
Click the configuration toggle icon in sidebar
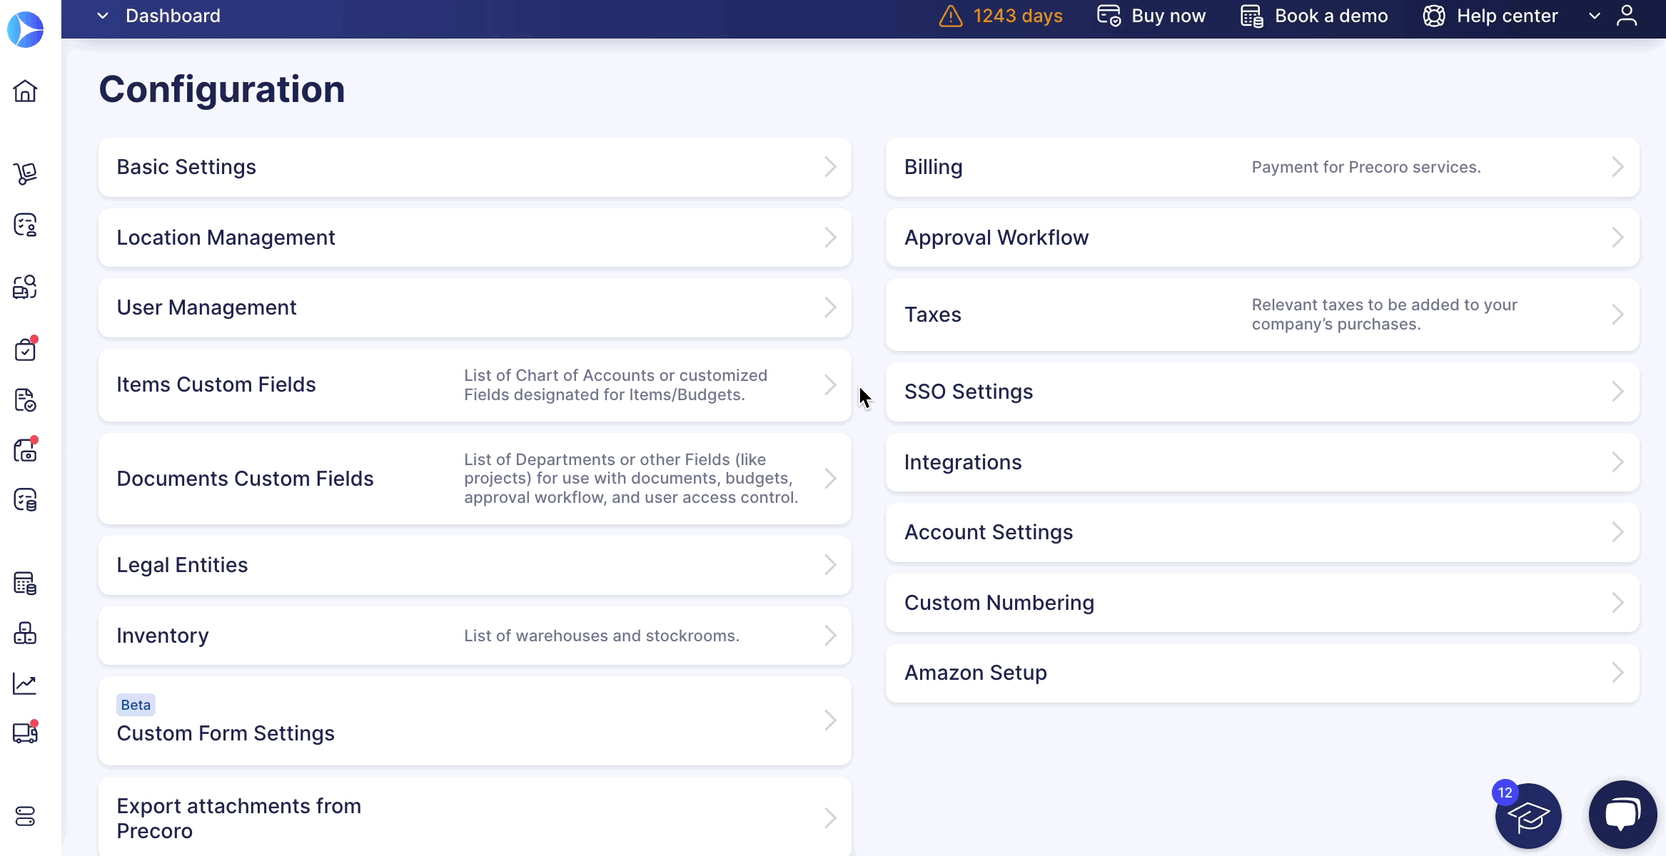pos(25,816)
